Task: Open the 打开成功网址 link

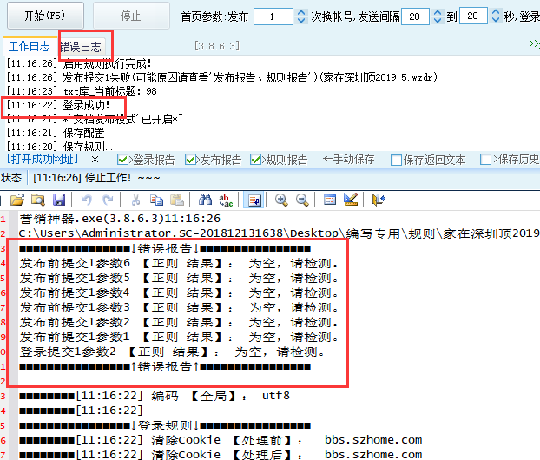Action: click(43, 159)
